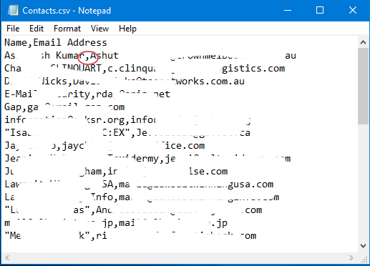Screen dimensions: 370x266
Task: Open the Edit menu
Action: 36,29
